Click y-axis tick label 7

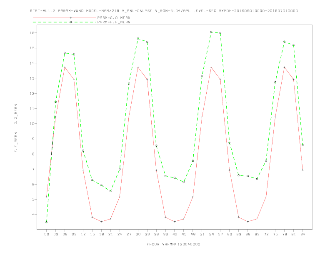click(x=33, y=169)
